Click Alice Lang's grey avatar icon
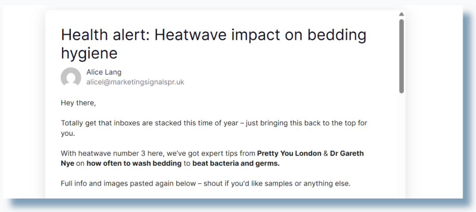Image resolution: width=476 pixels, height=212 pixels. click(71, 77)
